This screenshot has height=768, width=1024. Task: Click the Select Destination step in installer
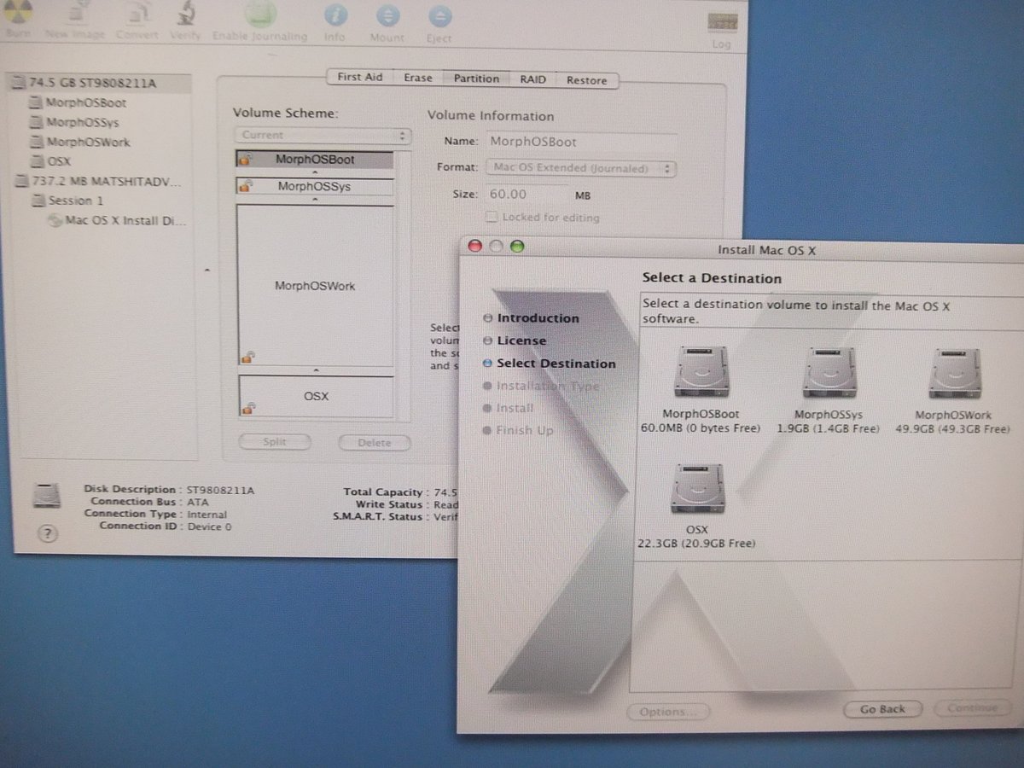pos(556,364)
